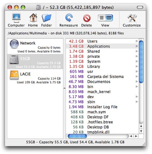Click the yellow minimize window button
Screen dimensions: 152x154
tap(16, 7)
